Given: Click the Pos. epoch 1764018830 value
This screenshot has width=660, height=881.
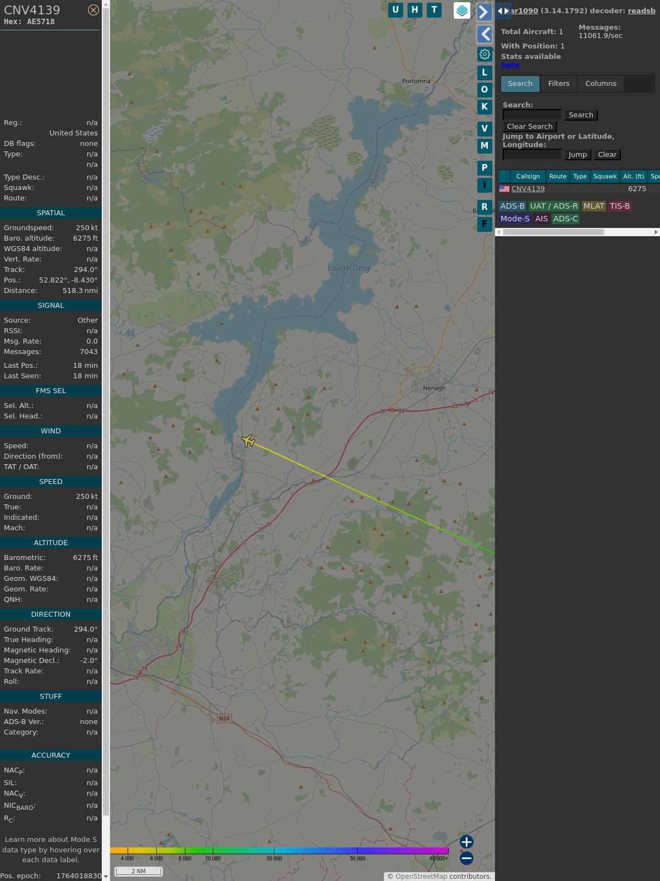Looking at the screenshot, I should pos(79,875).
